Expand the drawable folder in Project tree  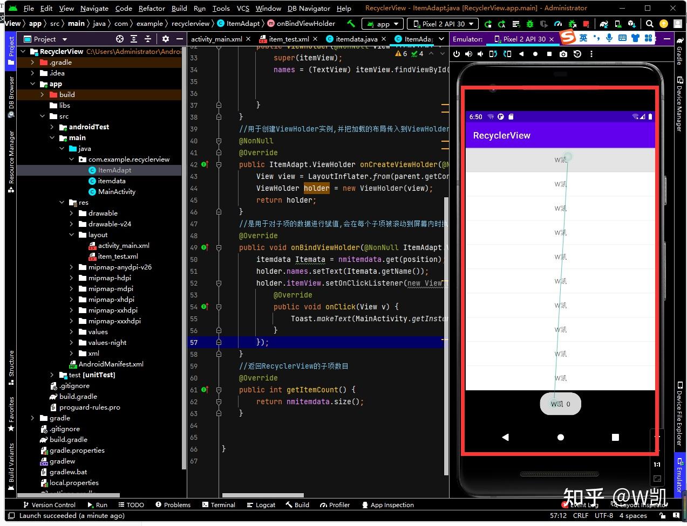[72, 213]
